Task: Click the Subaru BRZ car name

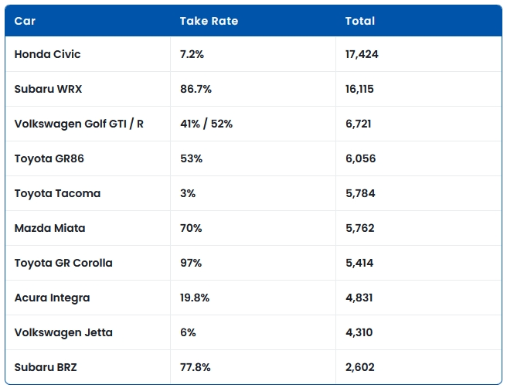Action: click(x=46, y=367)
